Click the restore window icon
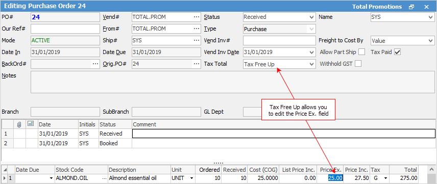 pyautogui.click(x=411, y=7)
